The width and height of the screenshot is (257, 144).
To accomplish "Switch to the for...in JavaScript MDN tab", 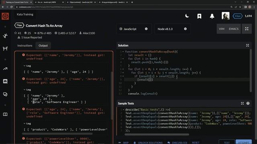I will 49,2.
